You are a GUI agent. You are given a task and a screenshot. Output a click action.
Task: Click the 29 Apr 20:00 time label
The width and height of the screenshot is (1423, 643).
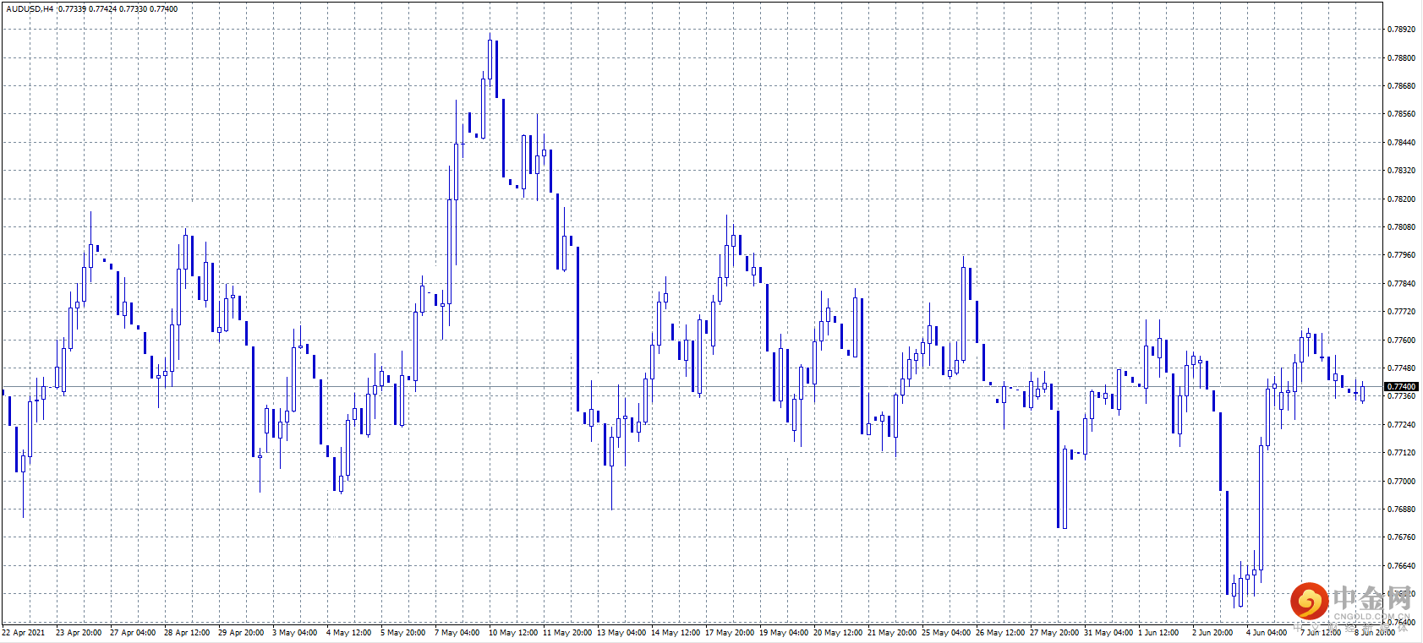pos(241,633)
